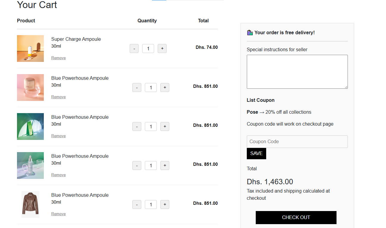
Task: Open the Super Charge Ampoule product image
Action: [30, 49]
